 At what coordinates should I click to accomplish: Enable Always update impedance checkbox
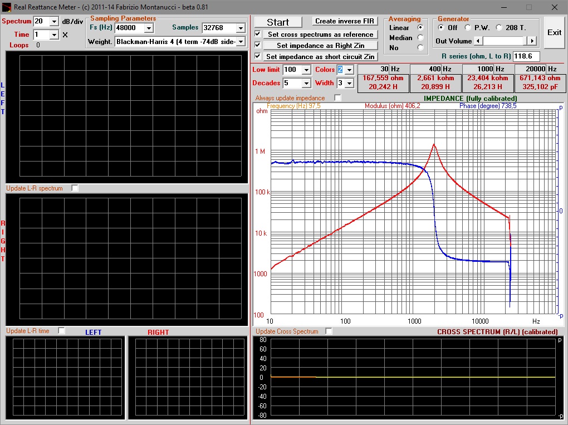coord(337,98)
